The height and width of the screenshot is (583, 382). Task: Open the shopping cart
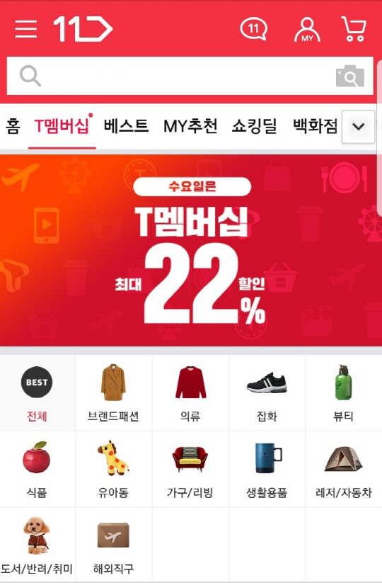coord(354,28)
